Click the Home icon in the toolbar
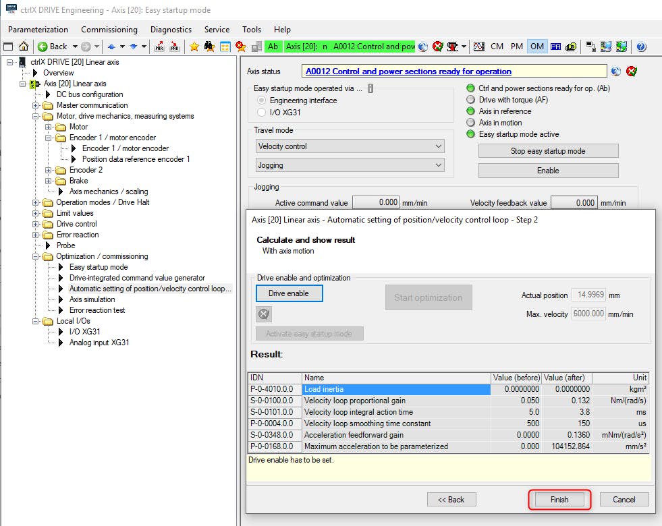The height and width of the screenshot is (526, 662). click(24, 47)
